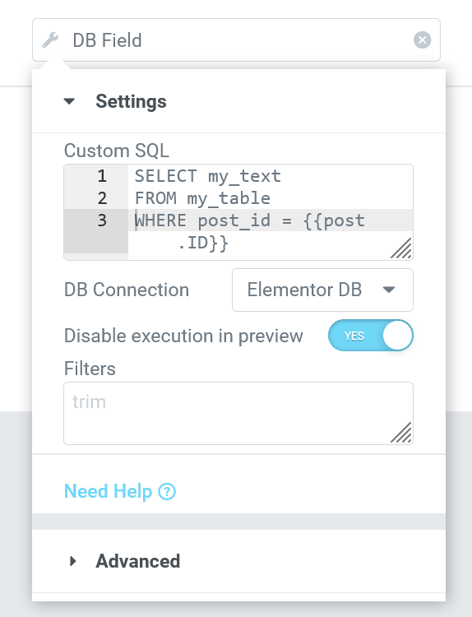Grab the Custom SQL editor resize handle
Viewport: 472px width, 617px height.
tap(401, 248)
